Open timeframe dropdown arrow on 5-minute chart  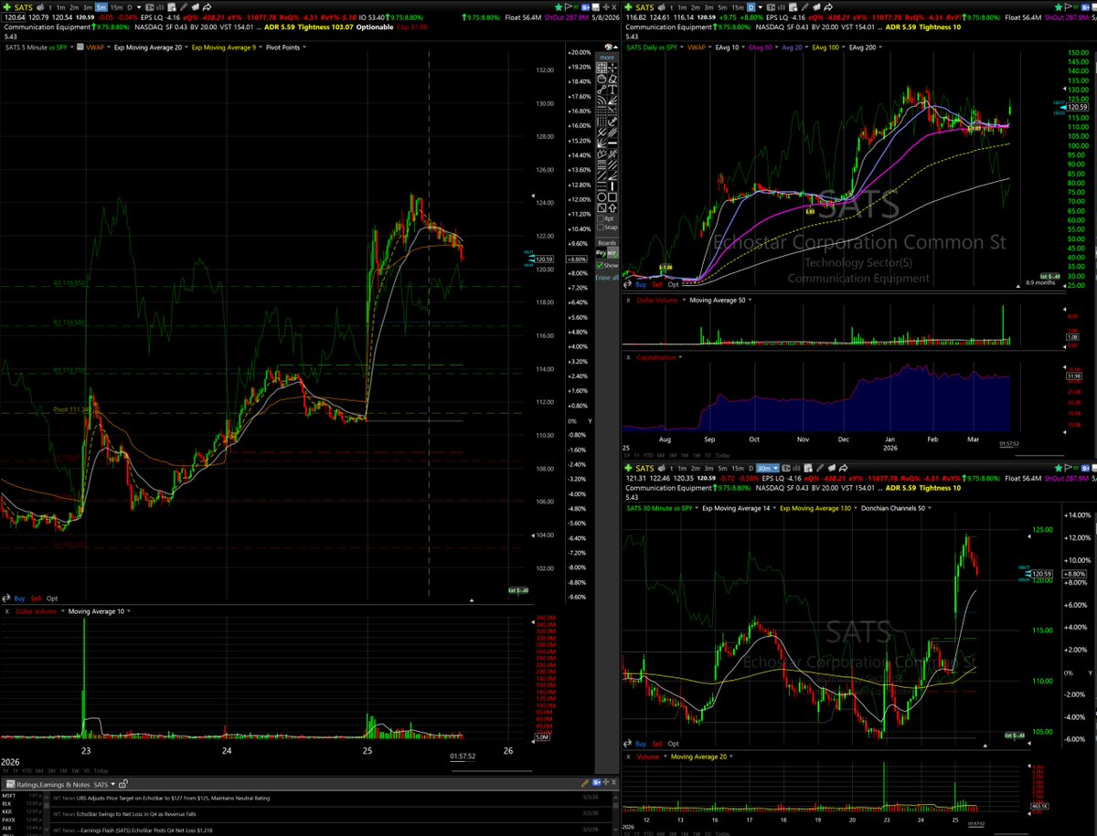(x=139, y=7)
